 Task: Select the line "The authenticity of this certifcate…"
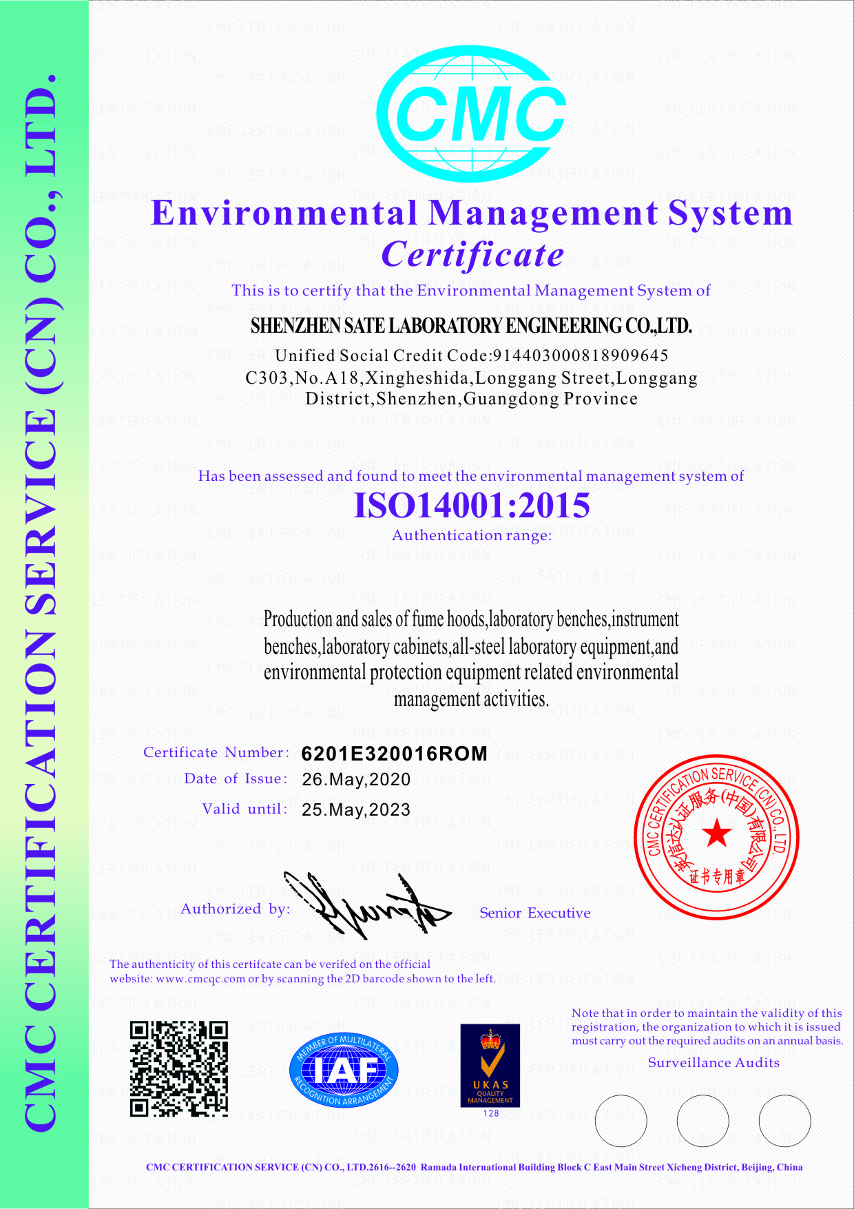(270, 964)
